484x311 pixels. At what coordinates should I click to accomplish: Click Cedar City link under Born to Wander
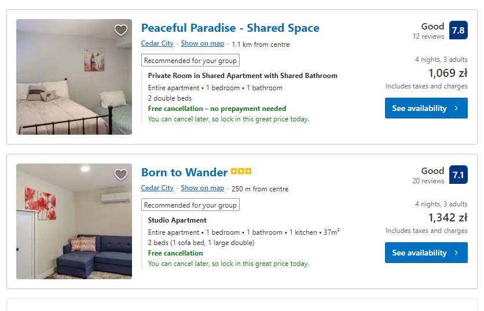click(157, 188)
